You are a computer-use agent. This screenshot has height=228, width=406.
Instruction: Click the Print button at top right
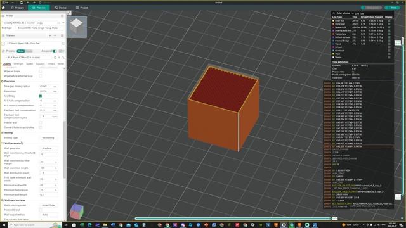[x=392, y=8]
